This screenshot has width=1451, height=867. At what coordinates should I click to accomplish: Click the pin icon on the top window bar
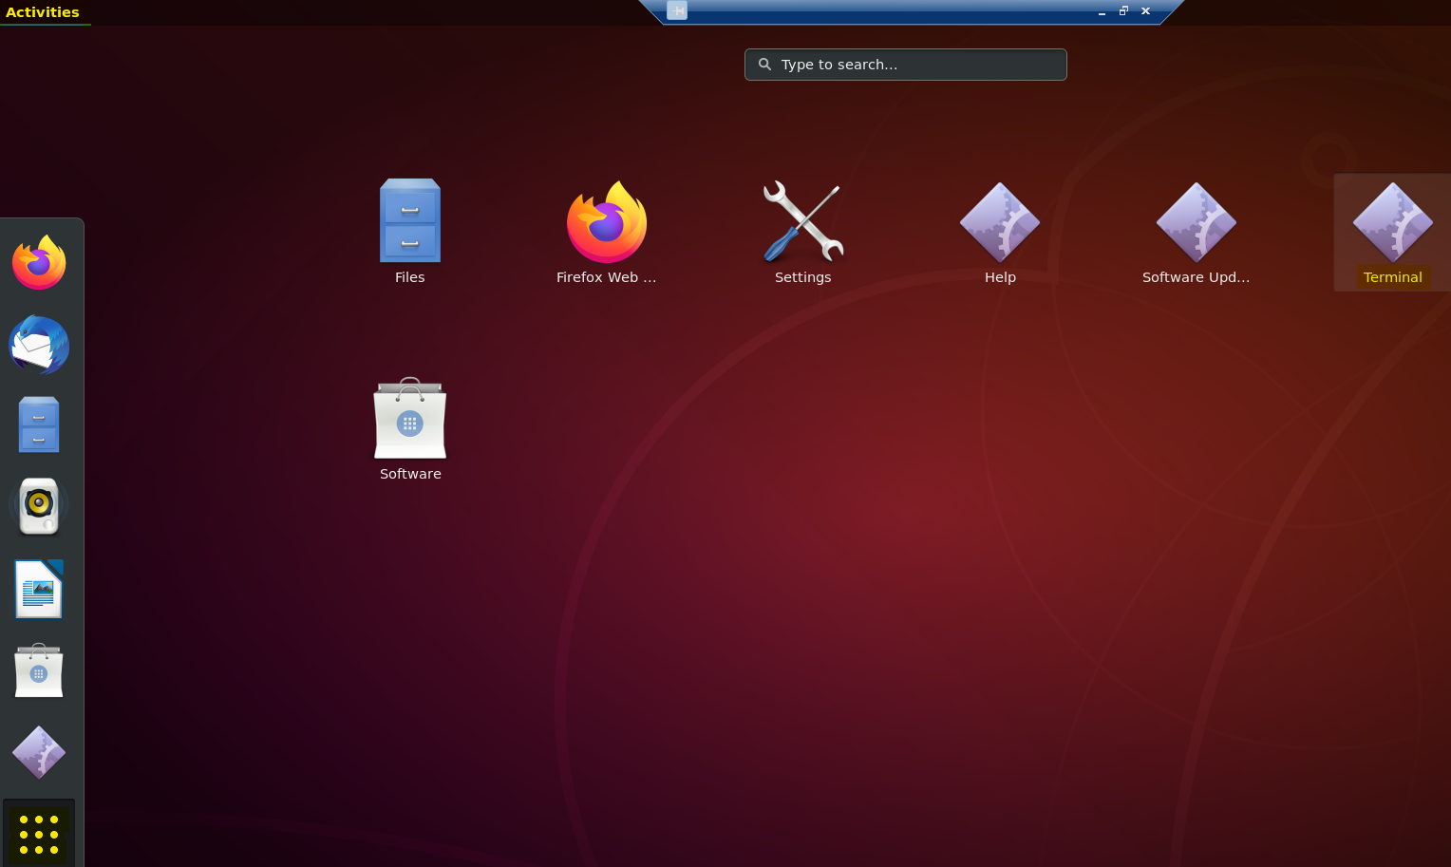point(677,10)
